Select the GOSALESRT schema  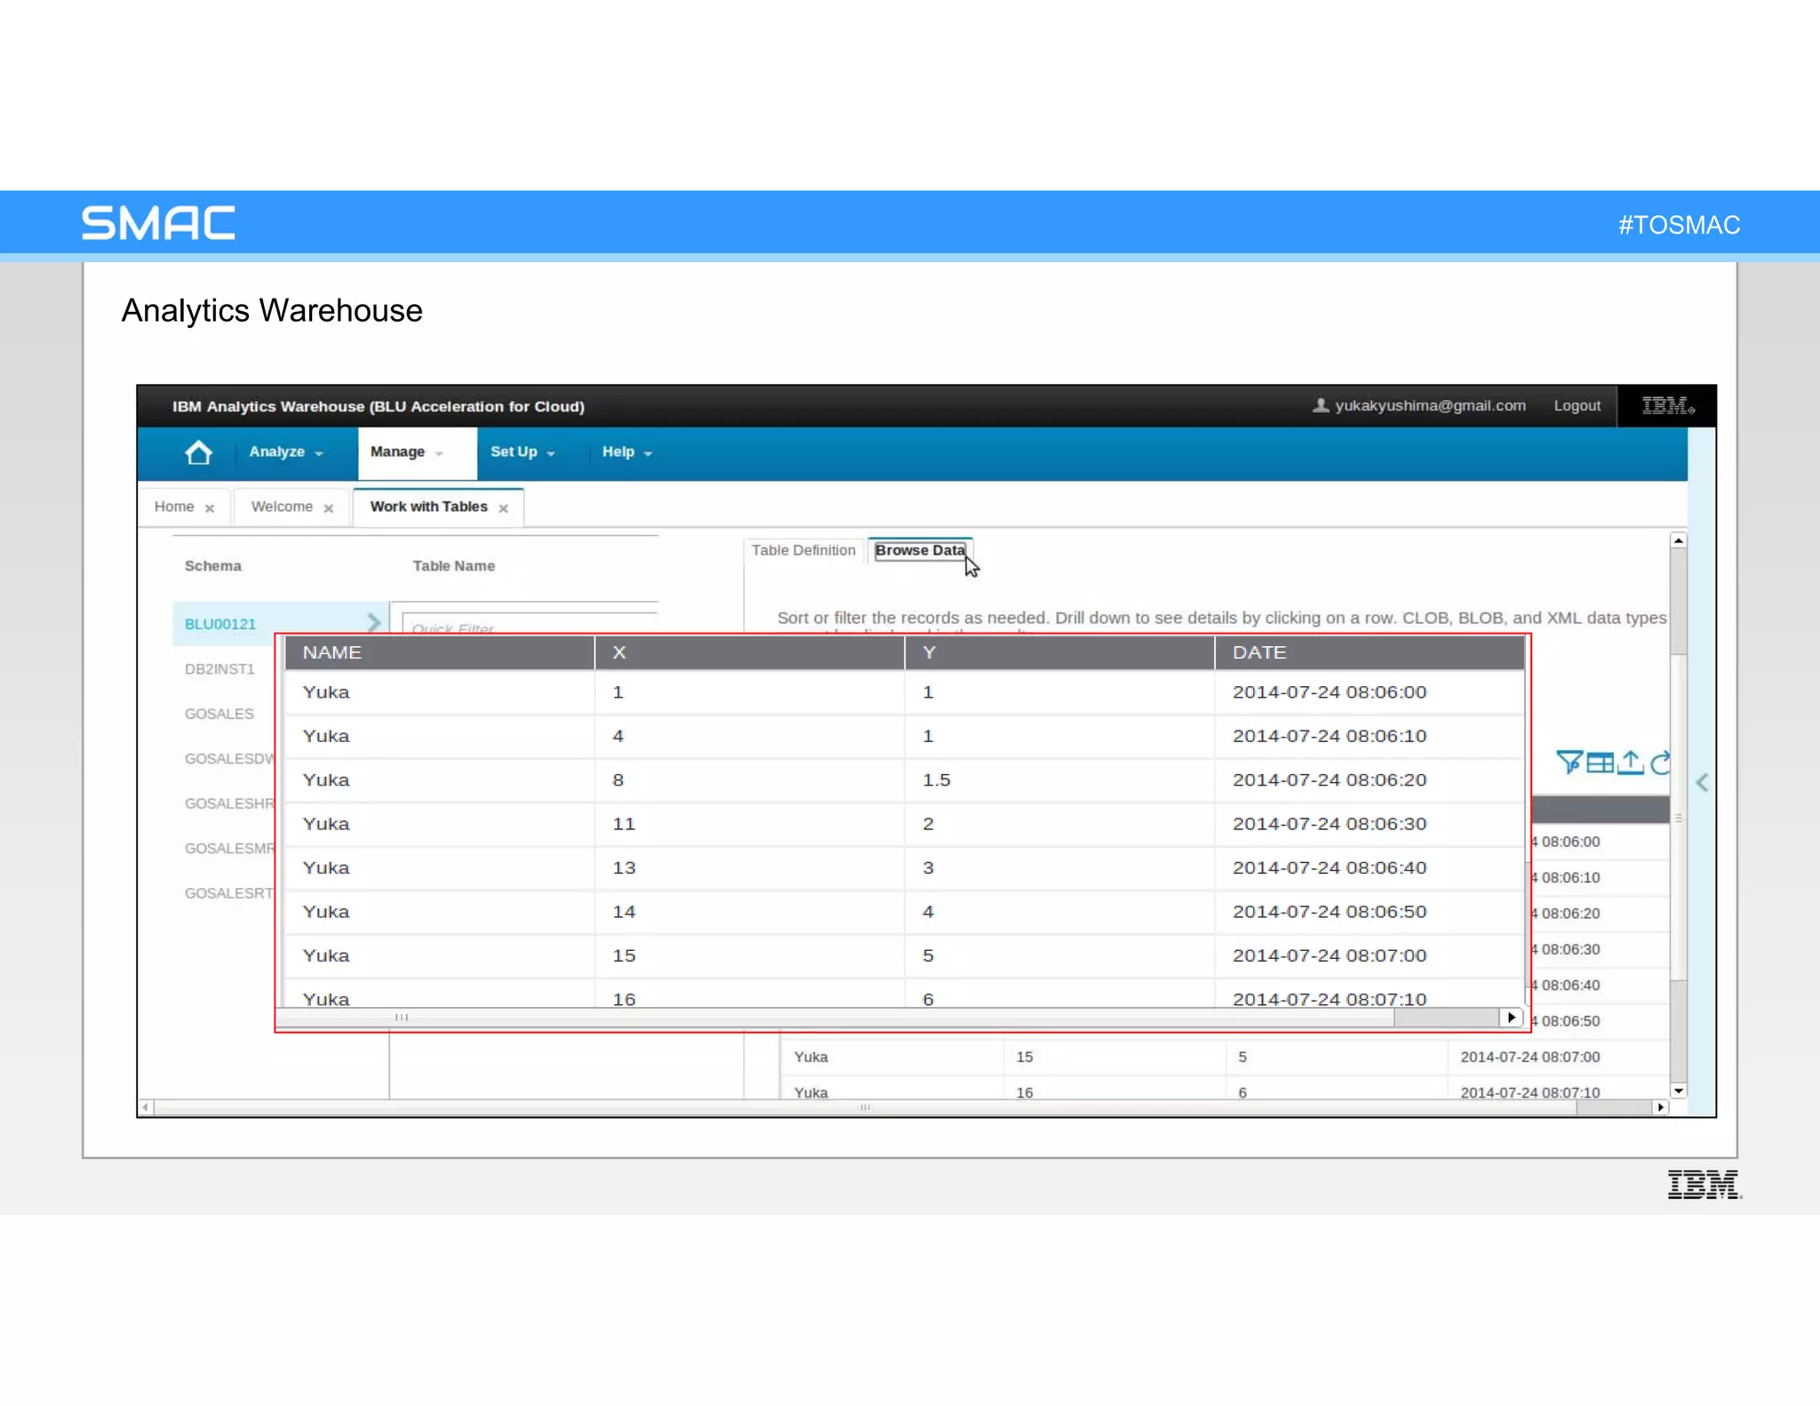229,893
